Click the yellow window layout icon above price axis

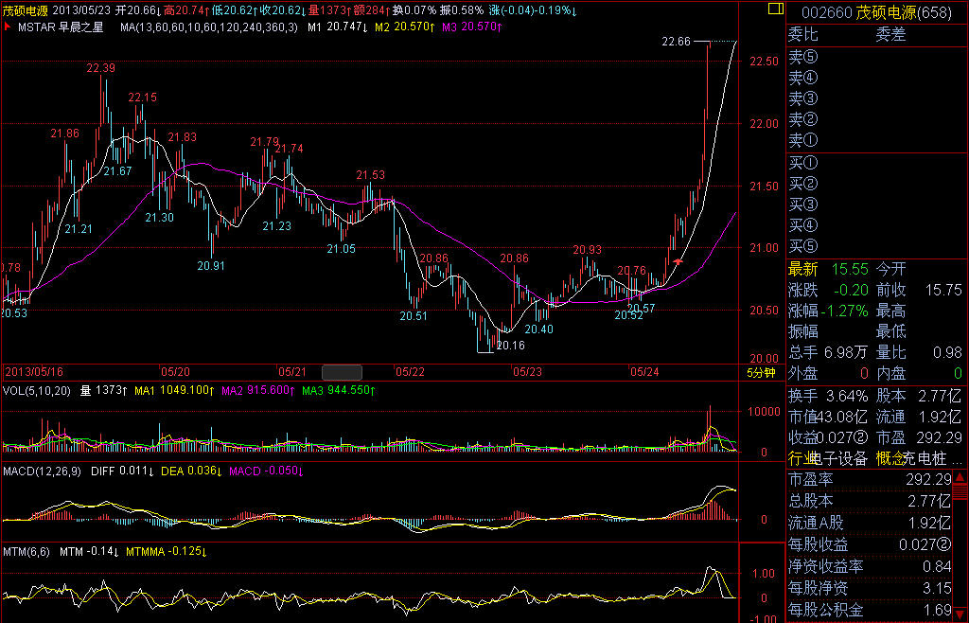coord(774,9)
